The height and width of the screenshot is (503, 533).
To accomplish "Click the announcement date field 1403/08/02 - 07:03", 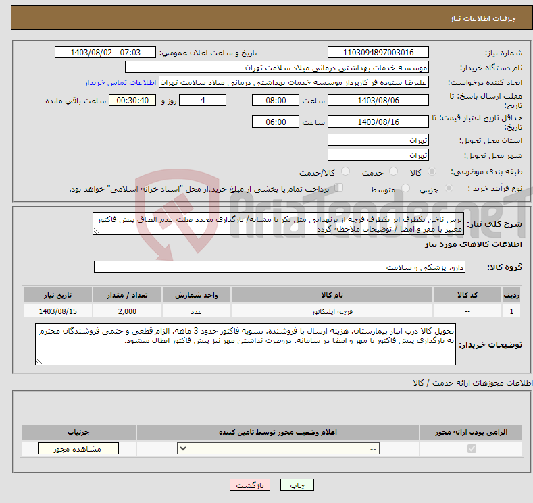I will [x=105, y=52].
